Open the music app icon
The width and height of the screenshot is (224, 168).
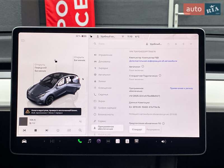point(89,141)
